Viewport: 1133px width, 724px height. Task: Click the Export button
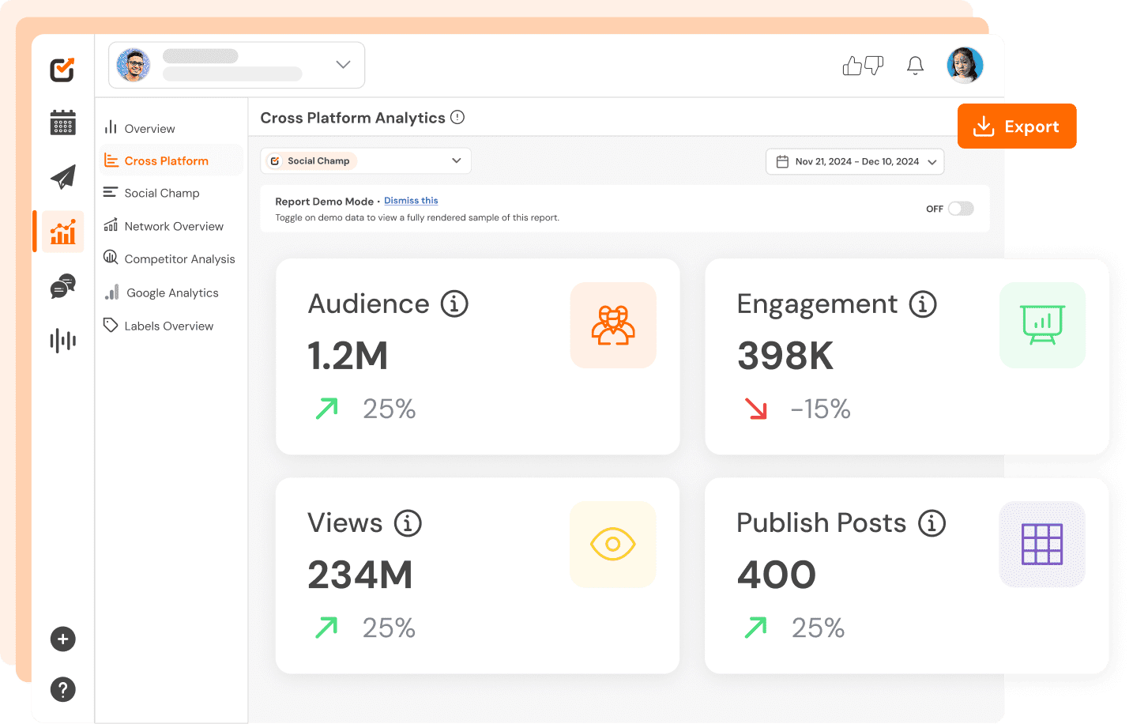tap(1017, 126)
